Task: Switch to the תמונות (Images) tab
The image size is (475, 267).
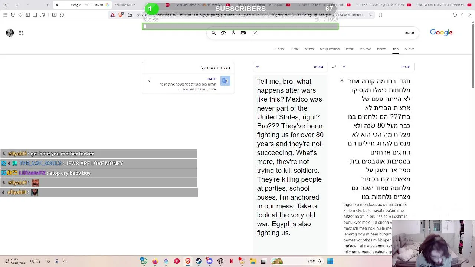Action: pos(382,49)
